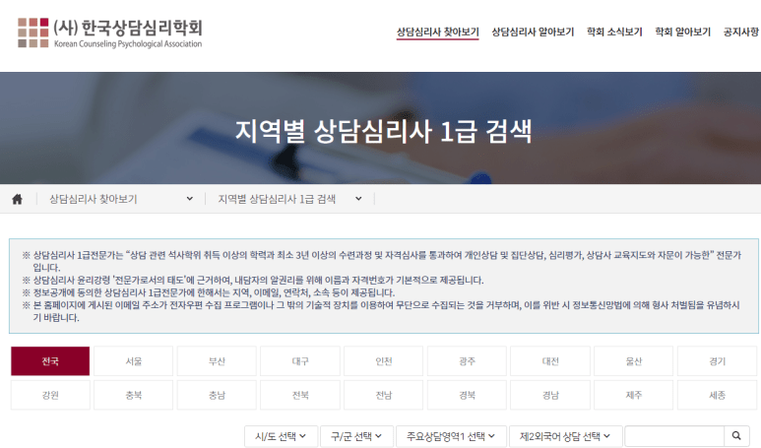Select the 전국 region tab
The width and height of the screenshot is (761, 448).
tap(50, 361)
